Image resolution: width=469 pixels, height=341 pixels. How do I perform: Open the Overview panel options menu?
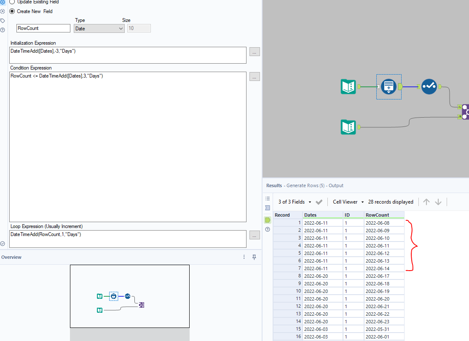(244, 257)
